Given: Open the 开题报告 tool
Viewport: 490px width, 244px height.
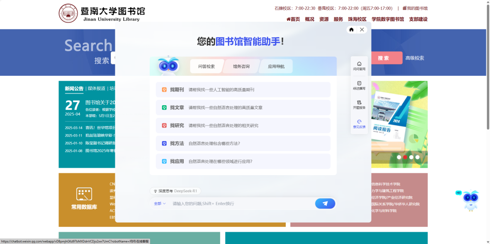Looking at the screenshot, I should click(359, 105).
